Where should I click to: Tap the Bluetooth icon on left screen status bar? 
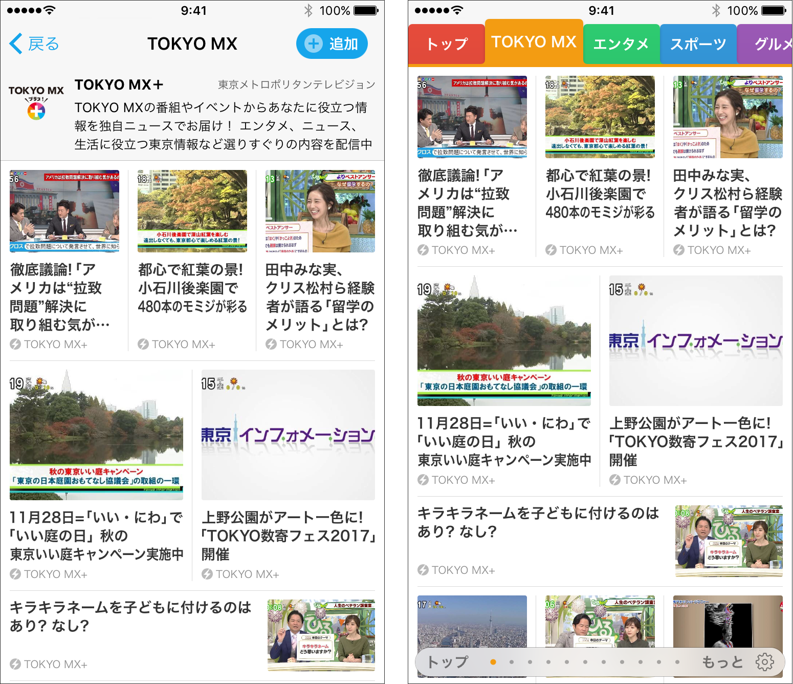(308, 10)
